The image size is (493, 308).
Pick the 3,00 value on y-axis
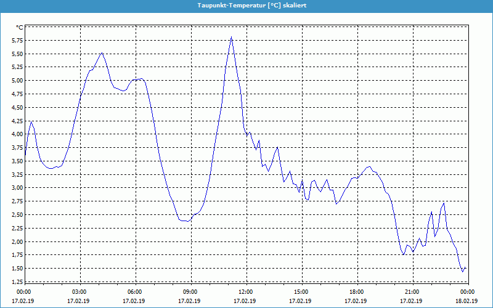pos(17,188)
